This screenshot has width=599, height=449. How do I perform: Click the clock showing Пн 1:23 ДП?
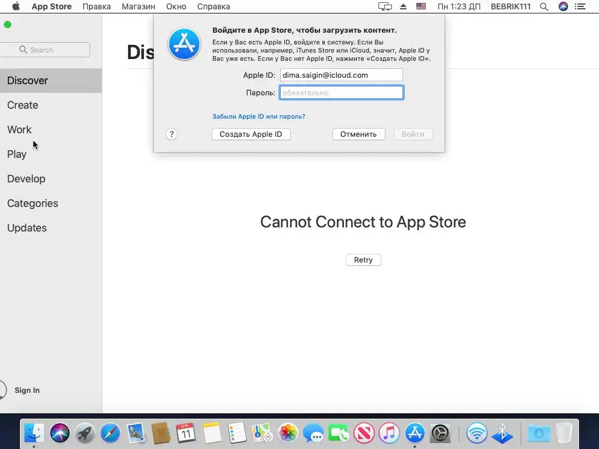459,6
